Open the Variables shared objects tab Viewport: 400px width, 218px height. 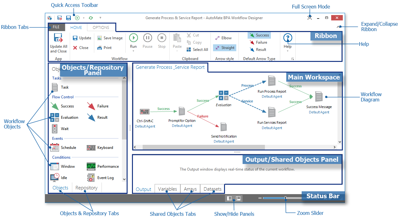point(167,189)
